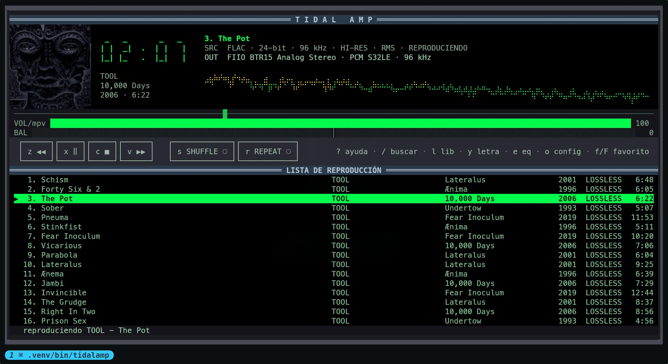Select track 7. Fear Inoculum

(x=334, y=236)
